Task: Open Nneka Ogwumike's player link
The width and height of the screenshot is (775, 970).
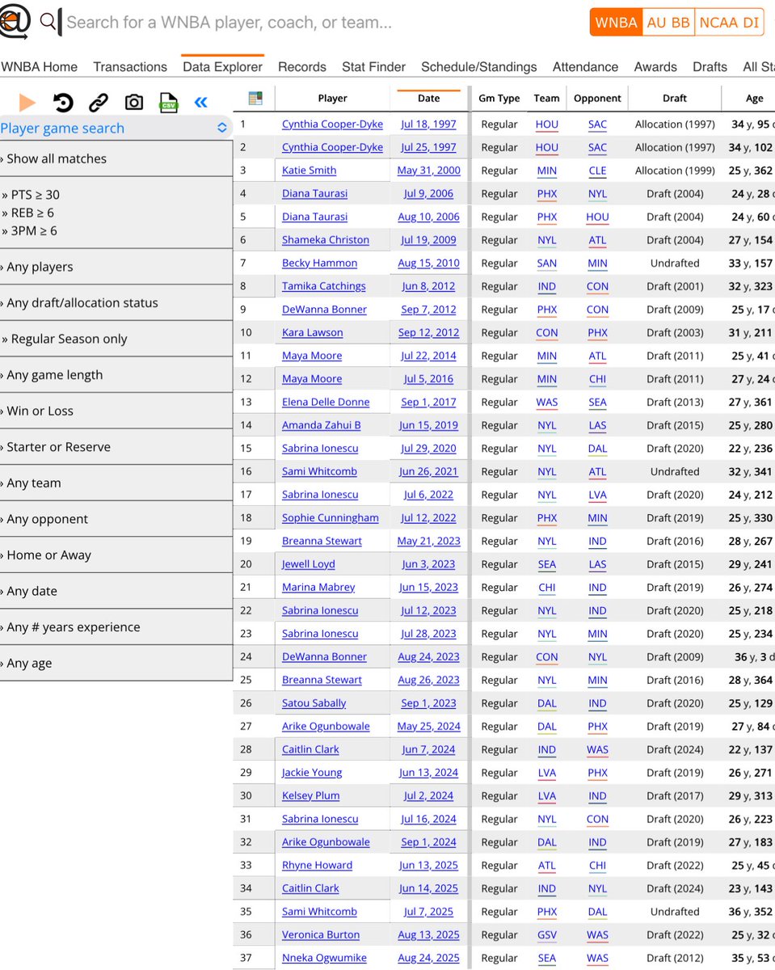Action: click(x=324, y=958)
